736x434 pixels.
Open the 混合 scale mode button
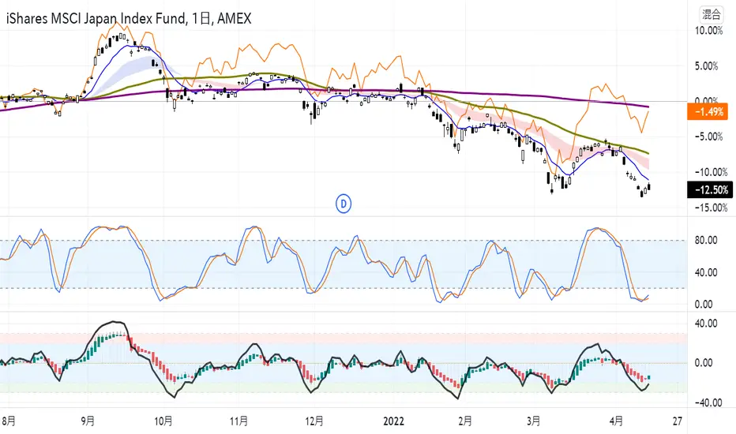click(711, 14)
